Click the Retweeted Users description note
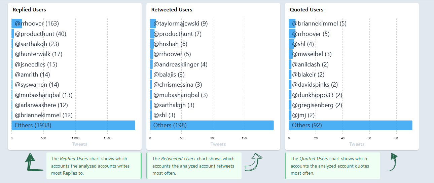 [193, 166]
